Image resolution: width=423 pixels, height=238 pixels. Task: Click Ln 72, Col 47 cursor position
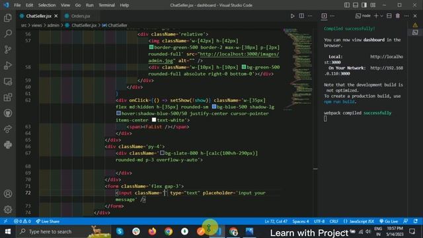[x=276, y=221]
